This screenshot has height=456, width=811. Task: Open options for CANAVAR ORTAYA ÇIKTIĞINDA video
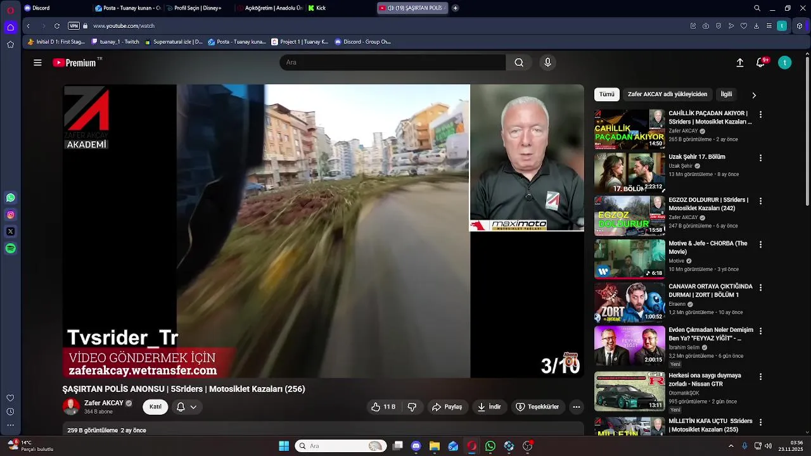click(x=760, y=288)
